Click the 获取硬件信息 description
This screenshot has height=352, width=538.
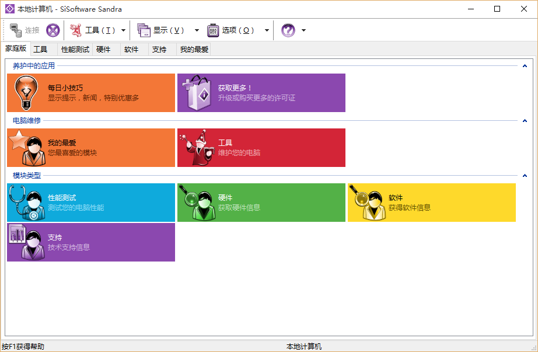pyautogui.click(x=239, y=208)
